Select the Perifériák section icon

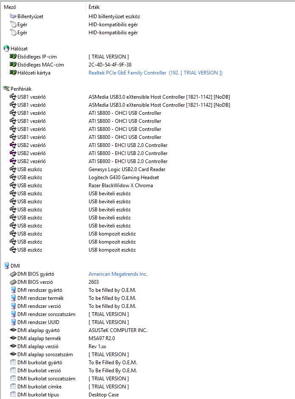pyautogui.click(x=6, y=89)
